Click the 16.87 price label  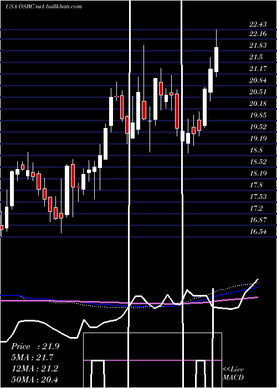coord(258,219)
